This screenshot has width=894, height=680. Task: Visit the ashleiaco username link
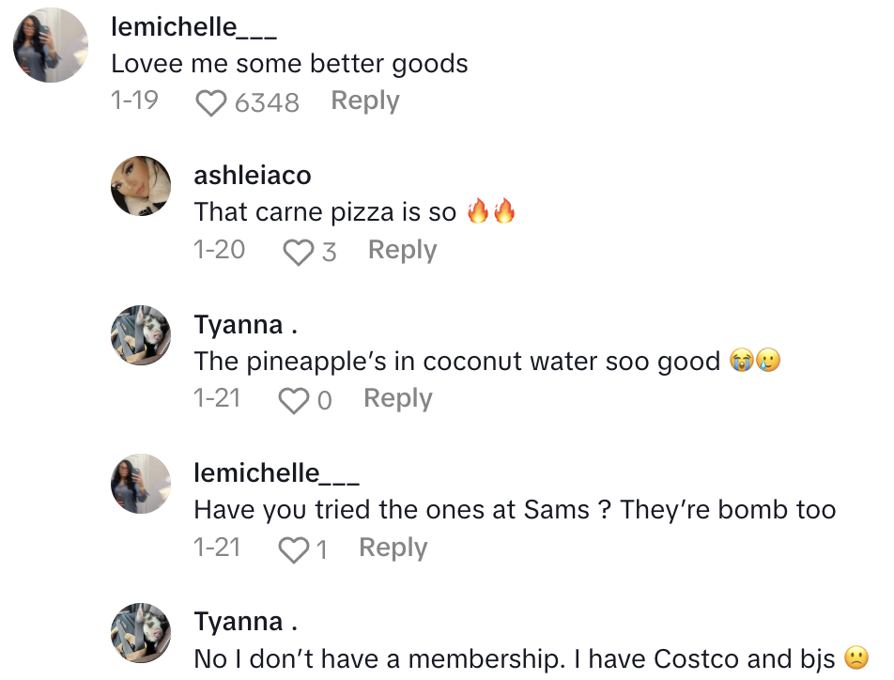[252, 175]
